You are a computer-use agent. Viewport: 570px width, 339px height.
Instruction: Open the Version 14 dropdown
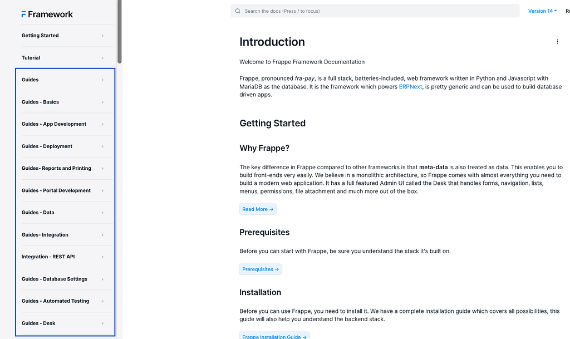(x=540, y=11)
